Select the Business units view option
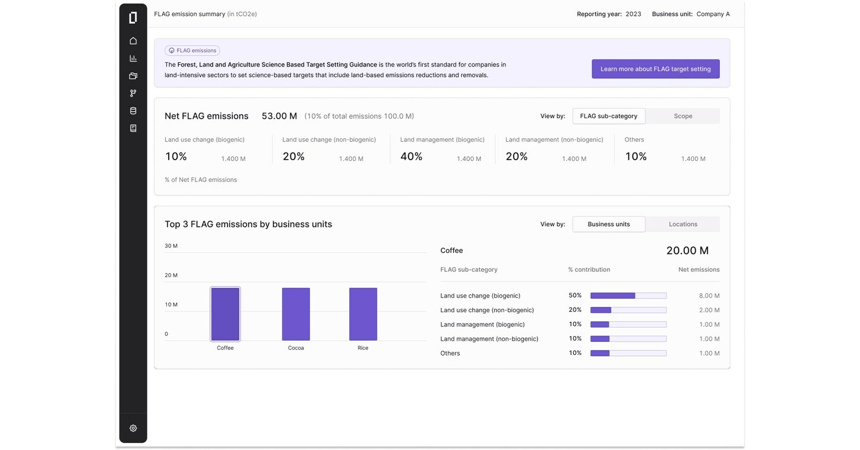The width and height of the screenshot is (860, 450). coord(608,224)
